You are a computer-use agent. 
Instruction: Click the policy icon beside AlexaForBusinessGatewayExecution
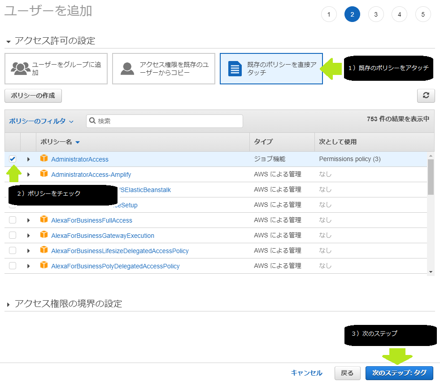(44, 234)
